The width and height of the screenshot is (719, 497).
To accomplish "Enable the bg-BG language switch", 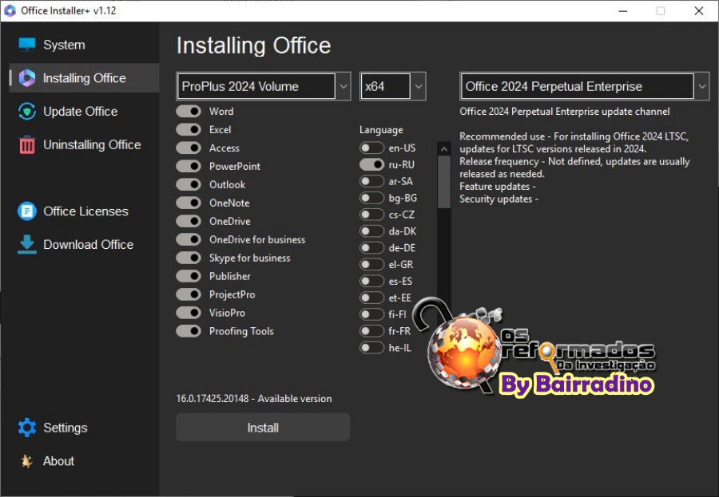I will (371, 198).
